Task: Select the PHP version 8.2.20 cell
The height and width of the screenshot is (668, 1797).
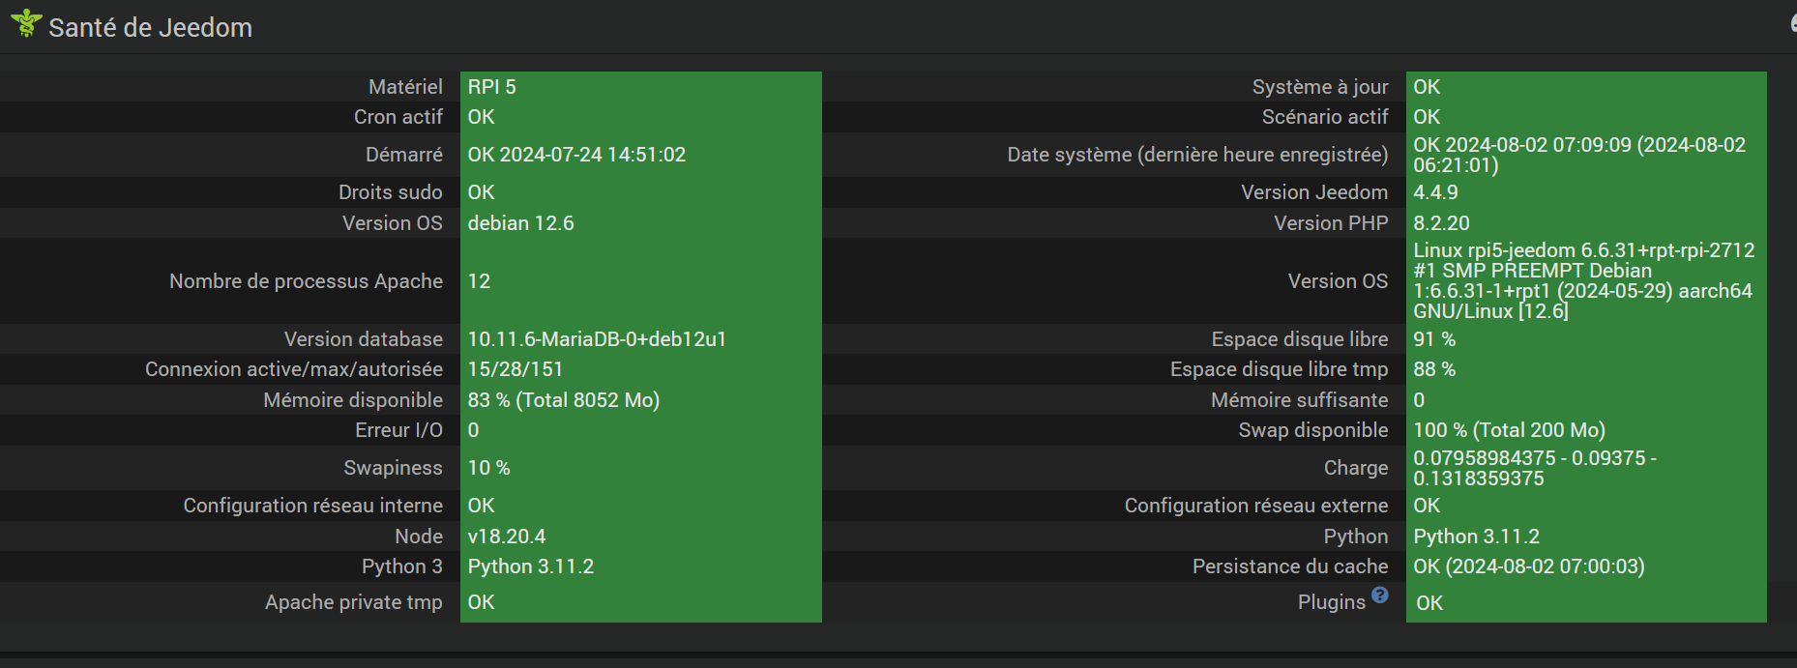Action: 1441,223
